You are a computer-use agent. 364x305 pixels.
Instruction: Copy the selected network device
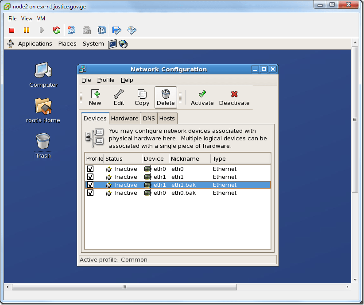(142, 97)
